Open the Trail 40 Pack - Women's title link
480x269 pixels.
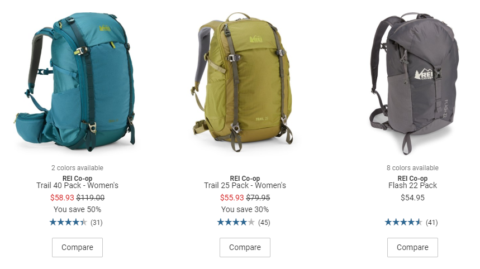click(77, 185)
